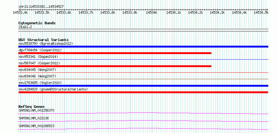277x133 pixels.
Task: Click the chr21:14533392..14534527 coordinate label
Action: pyautogui.click(x=41, y=7)
